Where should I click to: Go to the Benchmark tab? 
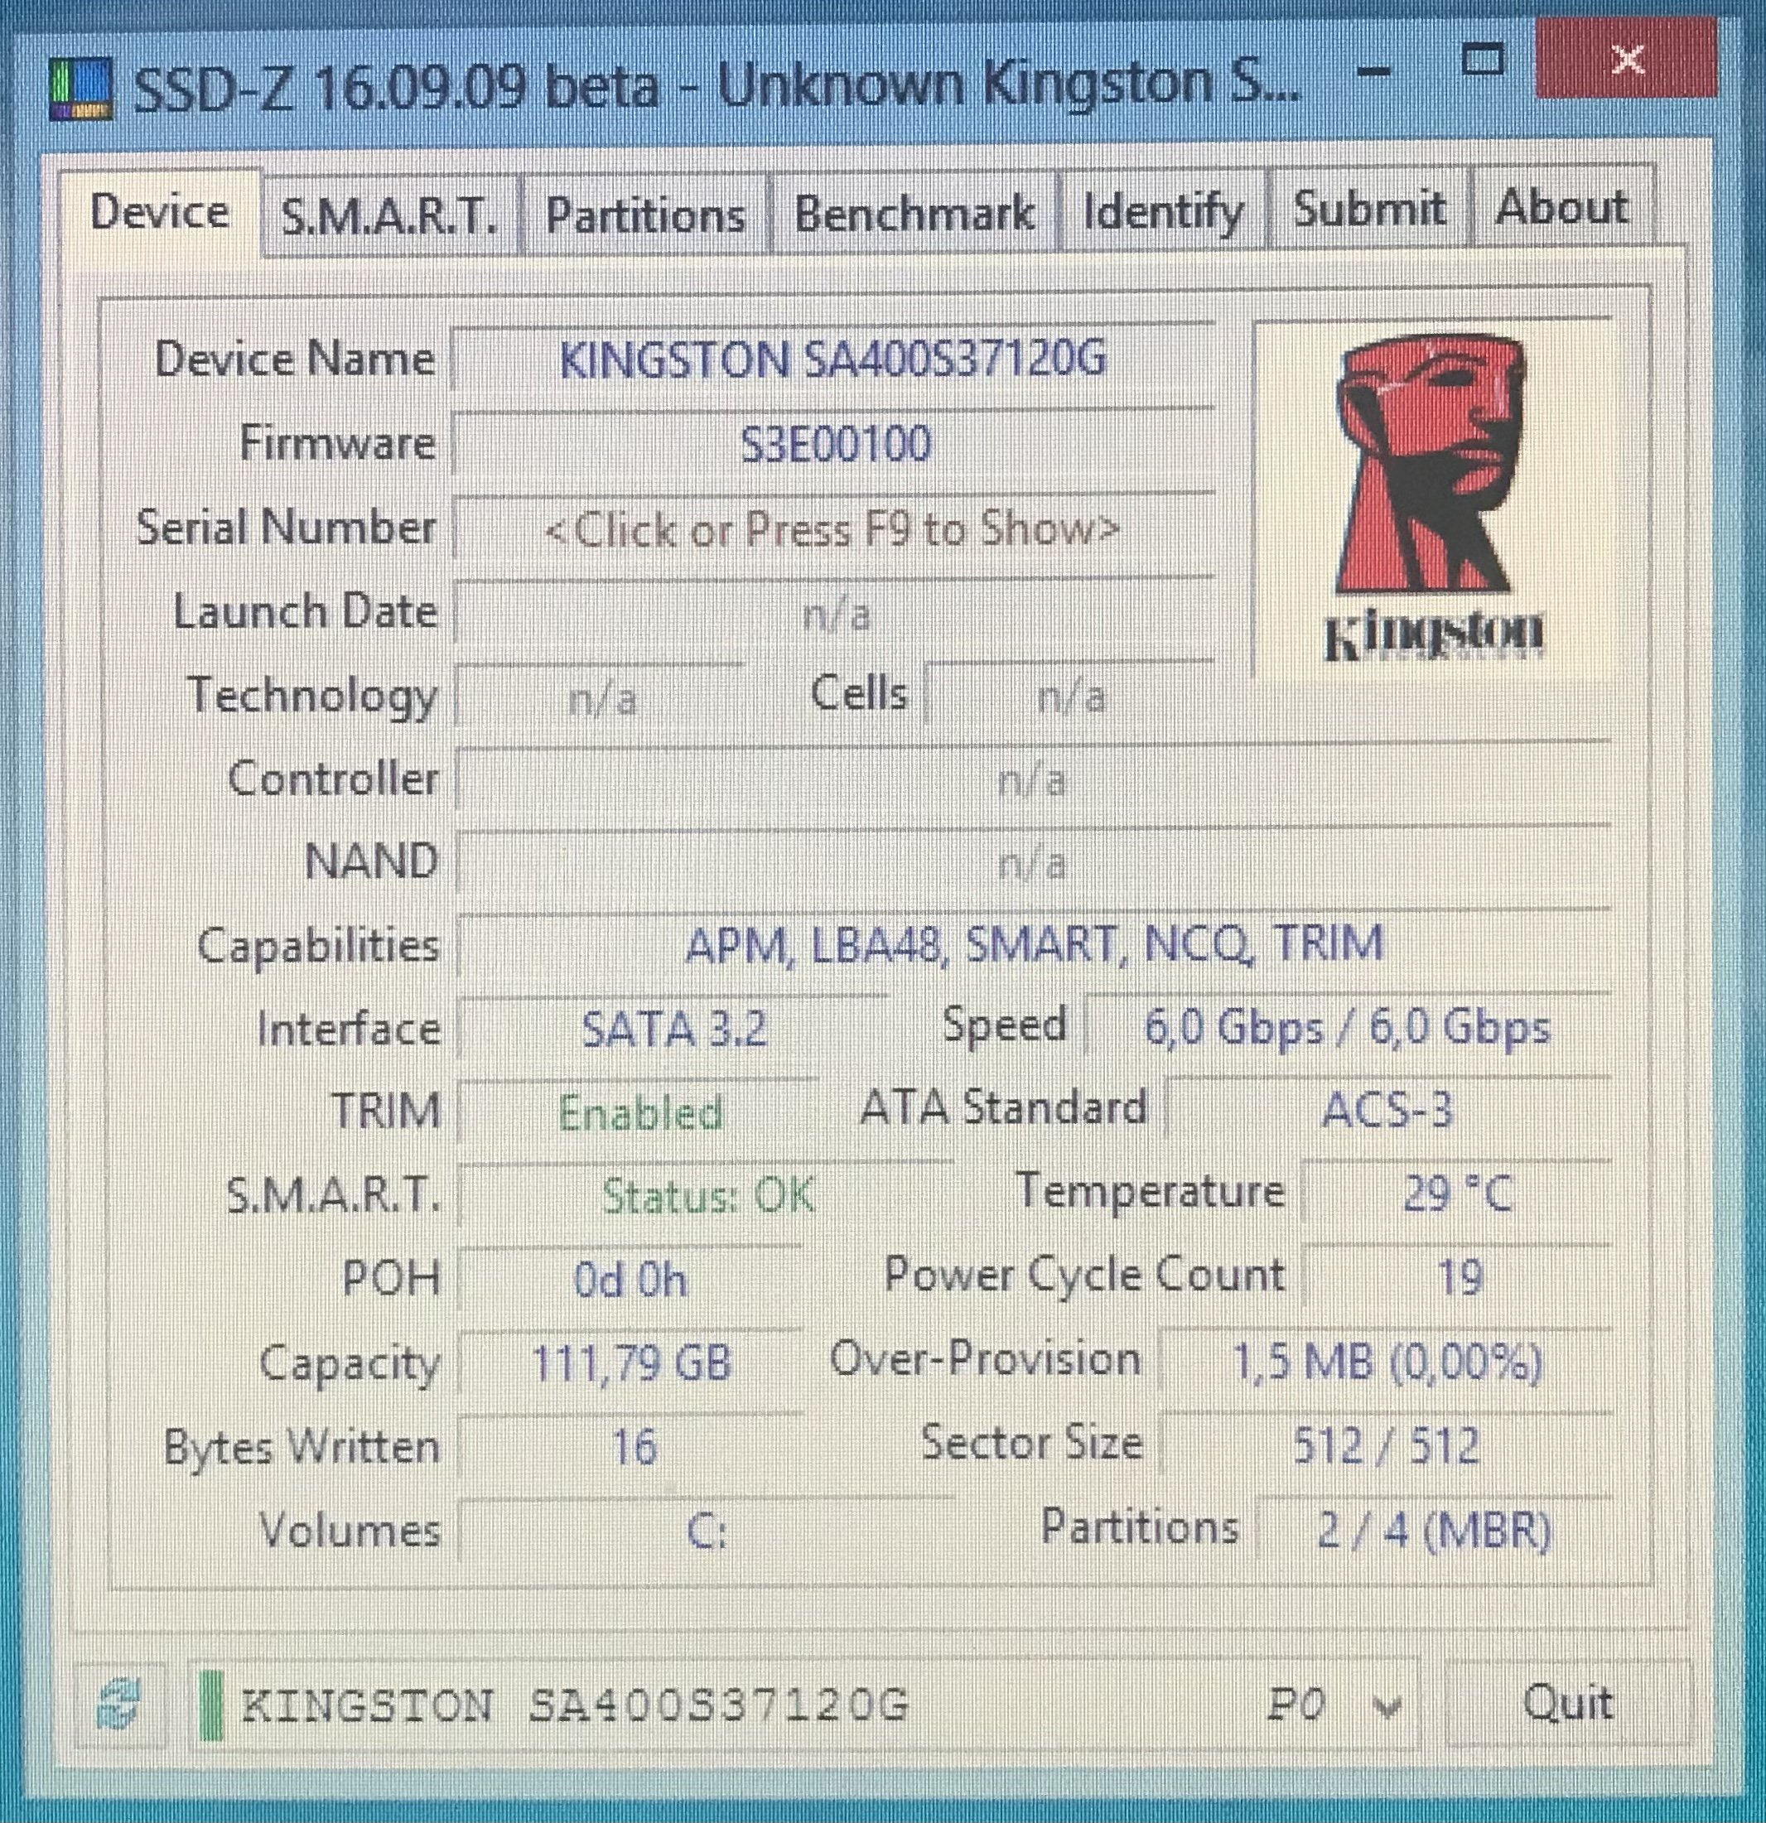click(x=914, y=214)
